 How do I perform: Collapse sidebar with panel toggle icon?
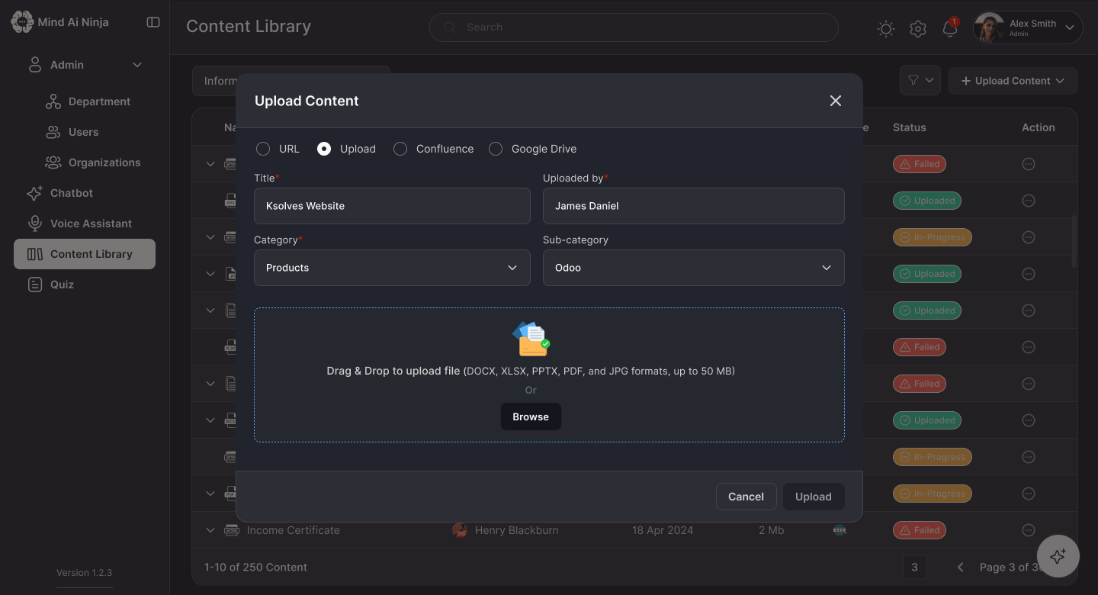(x=153, y=22)
